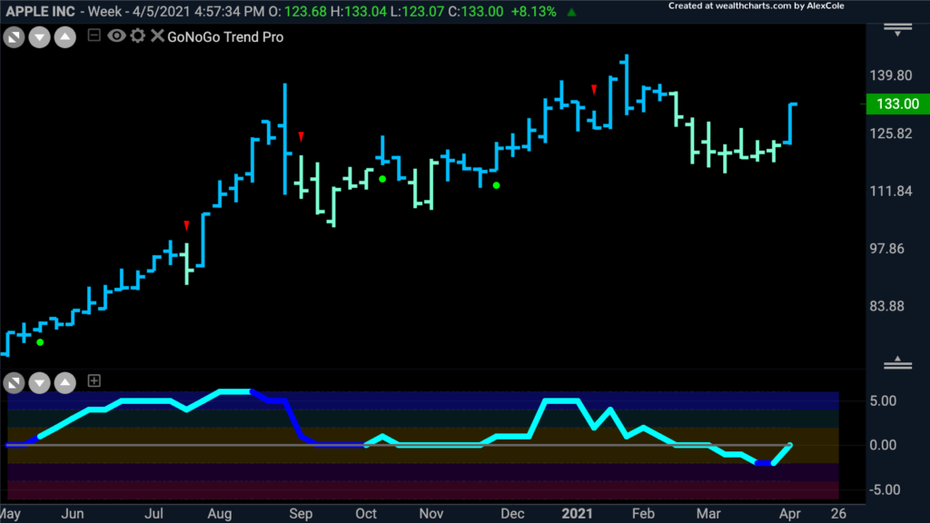Click the 5.00 oscillator axis label
Image resolution: width=930 pixels, height=523 pixels.
click(883, 400)
